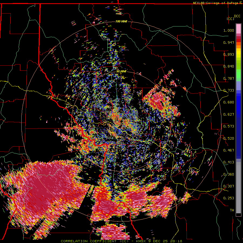Click the 0.680 scale value

point(229,102)
